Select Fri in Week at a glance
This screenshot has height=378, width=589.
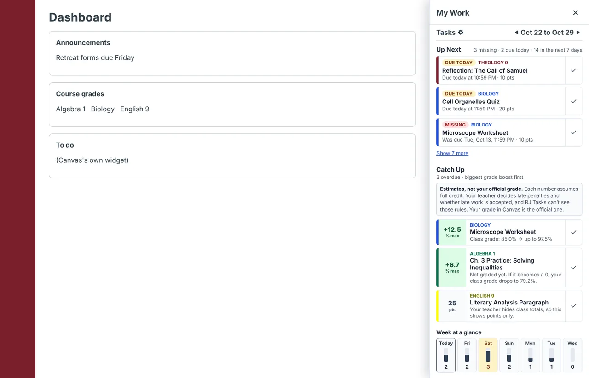[467, 355]
